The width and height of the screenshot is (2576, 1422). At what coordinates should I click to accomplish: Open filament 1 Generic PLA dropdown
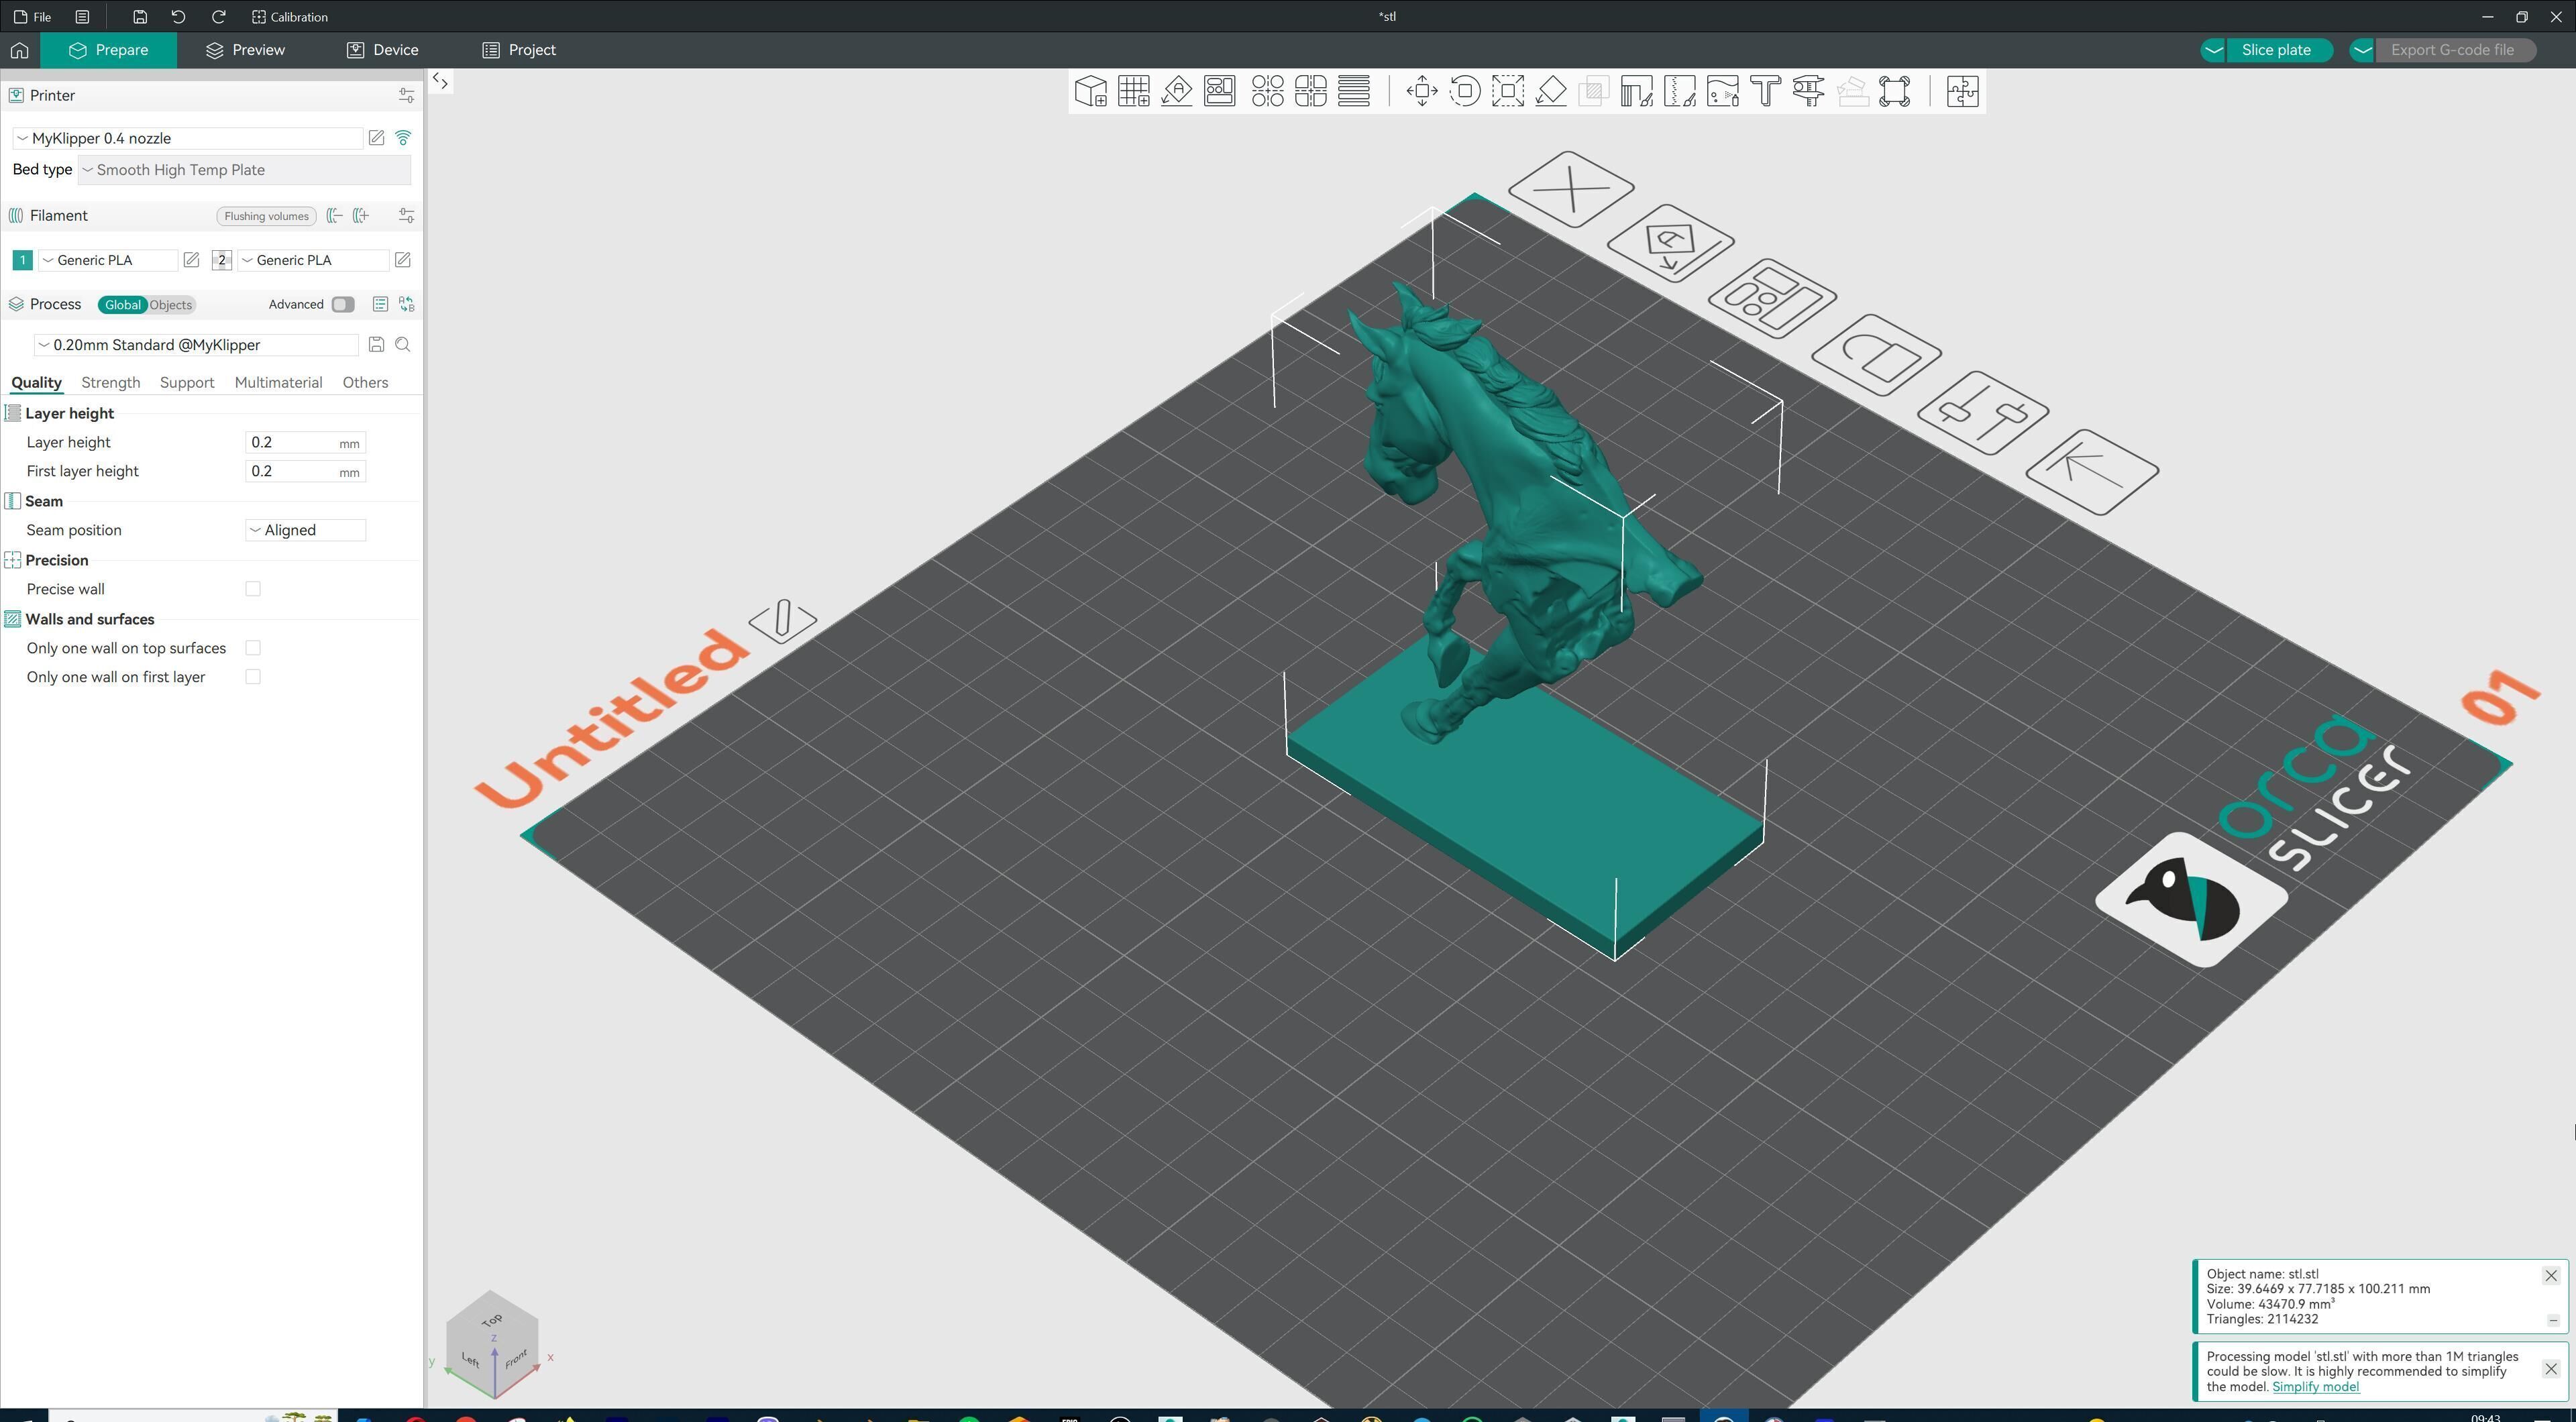point(108,260)
